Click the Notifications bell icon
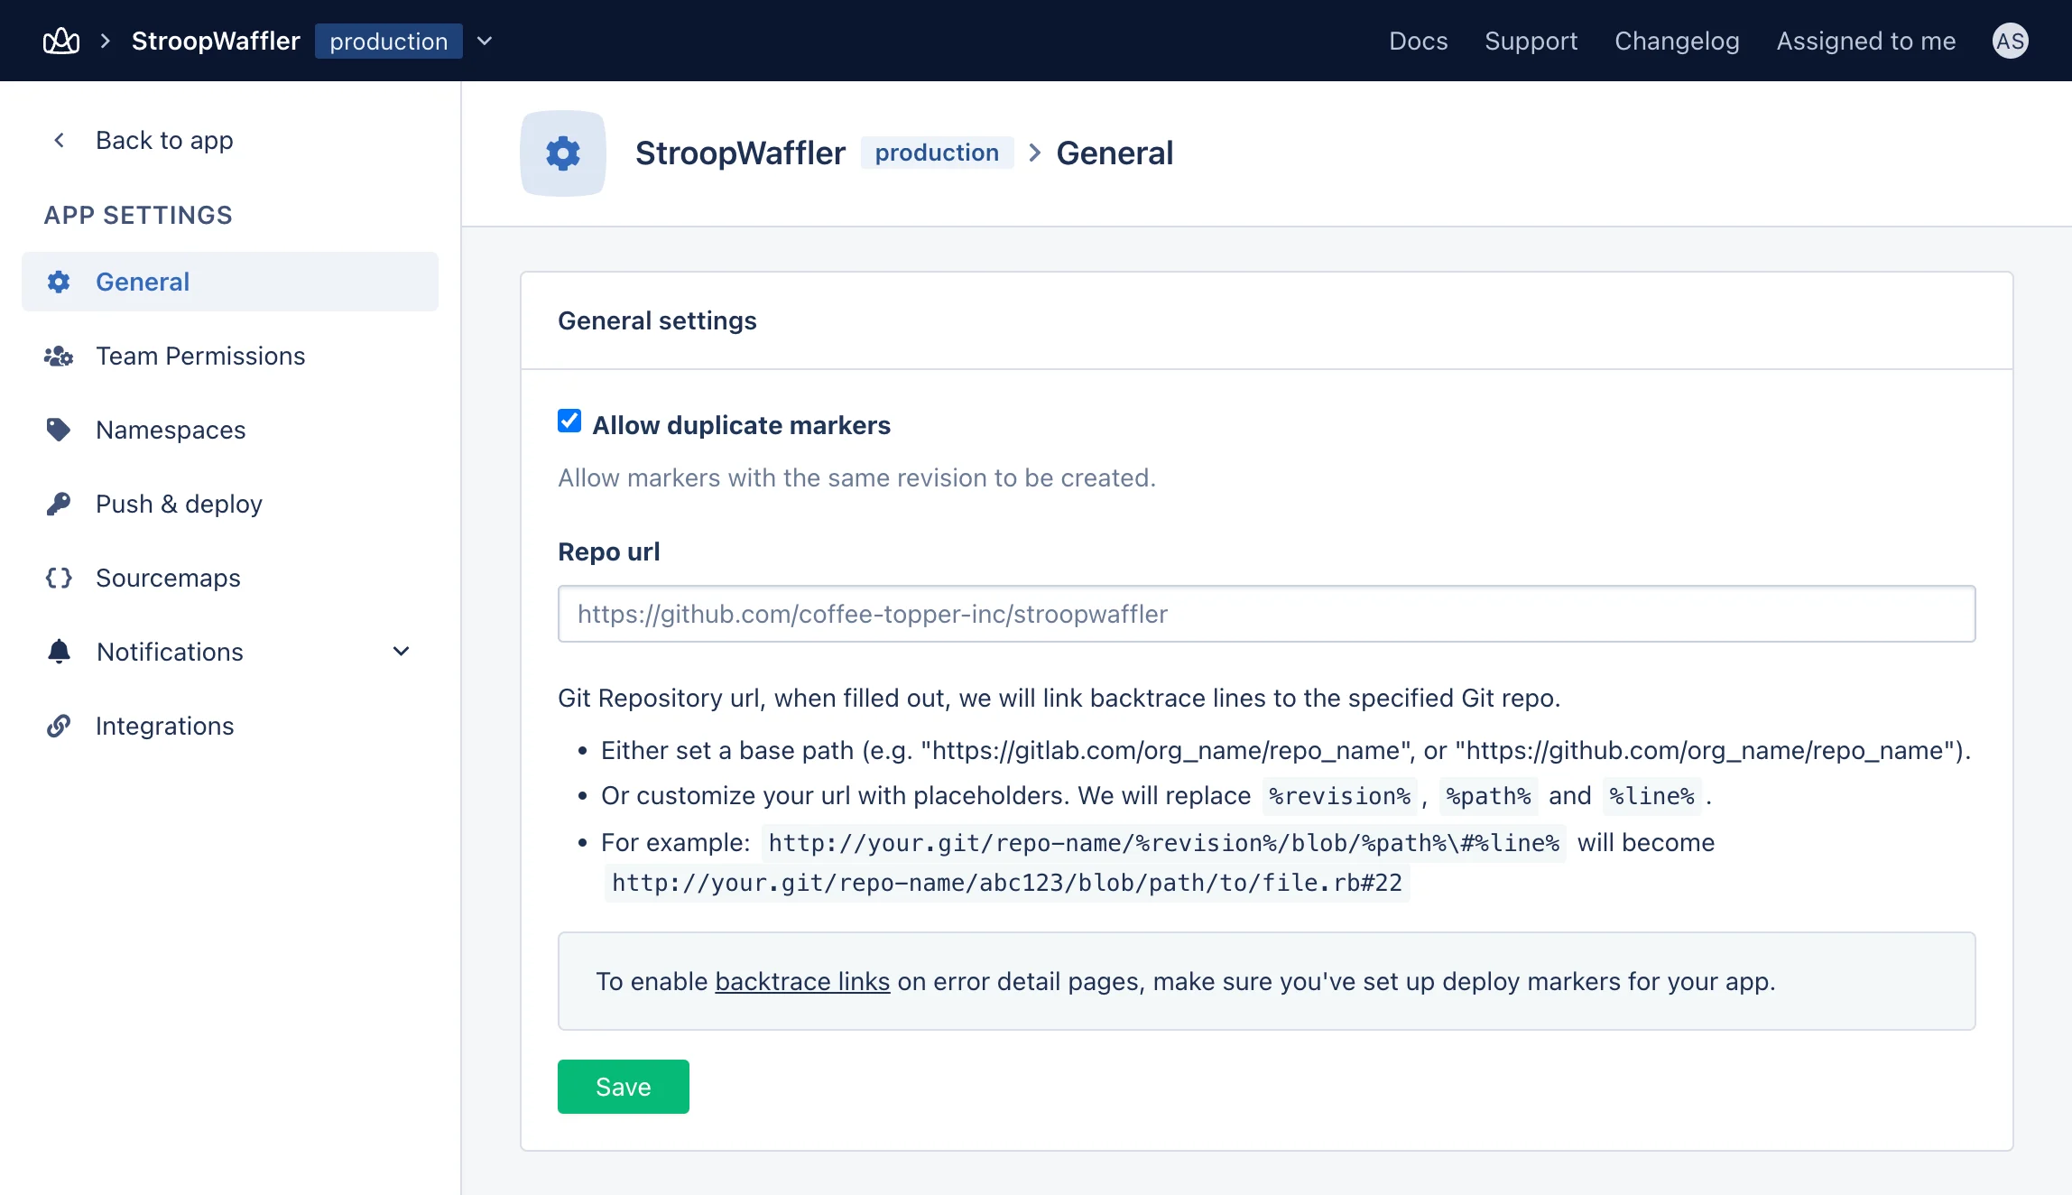Screen dimensions: 2072x1195 [59, 652]
